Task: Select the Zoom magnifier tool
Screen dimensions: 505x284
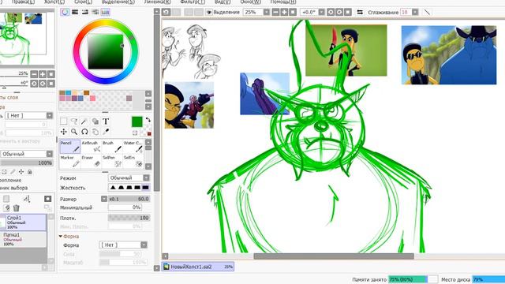Action: coord(74,132)
